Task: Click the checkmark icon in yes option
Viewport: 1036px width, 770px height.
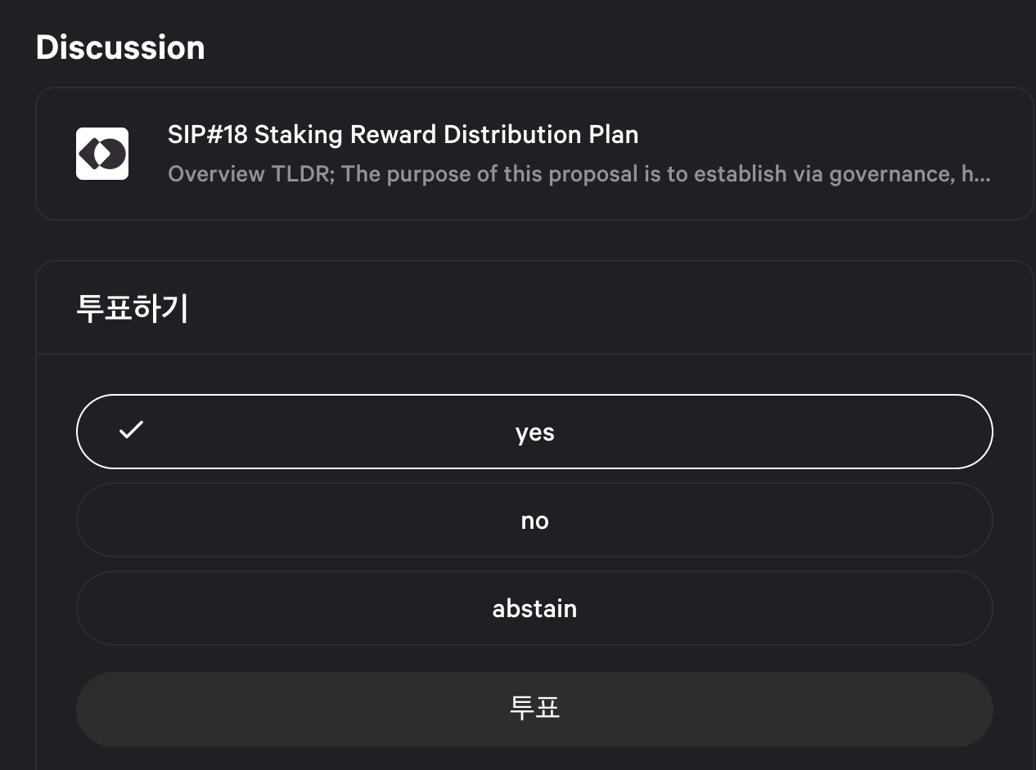Action: click(131, 430)
